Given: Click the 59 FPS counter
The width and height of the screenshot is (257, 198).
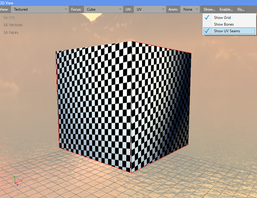Looking at the screenshot, I should 9,18.
